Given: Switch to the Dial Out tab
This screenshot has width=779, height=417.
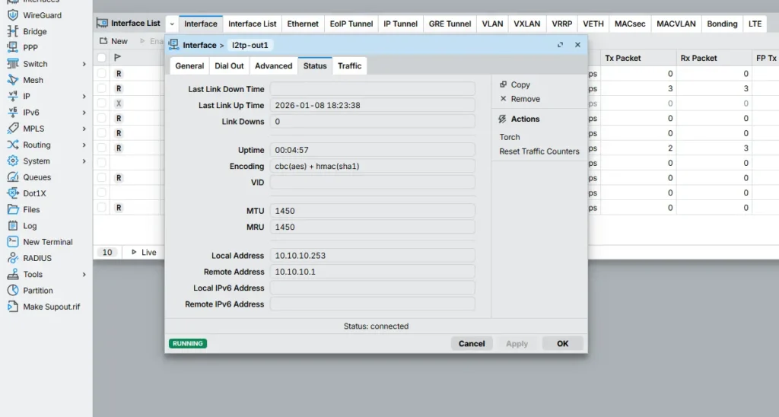Looking at the screenshot, I should pos(229,65).
